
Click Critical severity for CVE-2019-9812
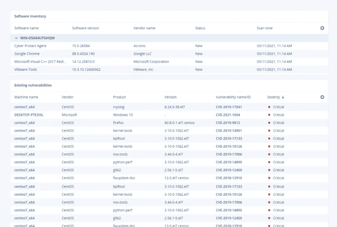tap(276, 123)
